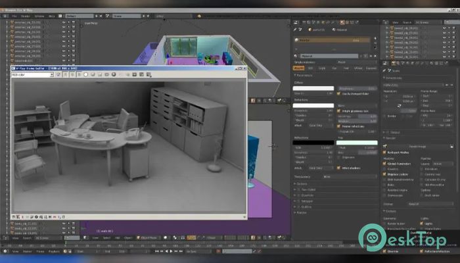Select the Hair material type button
Viewport: 460px width, 263px height.
point(346,68)
